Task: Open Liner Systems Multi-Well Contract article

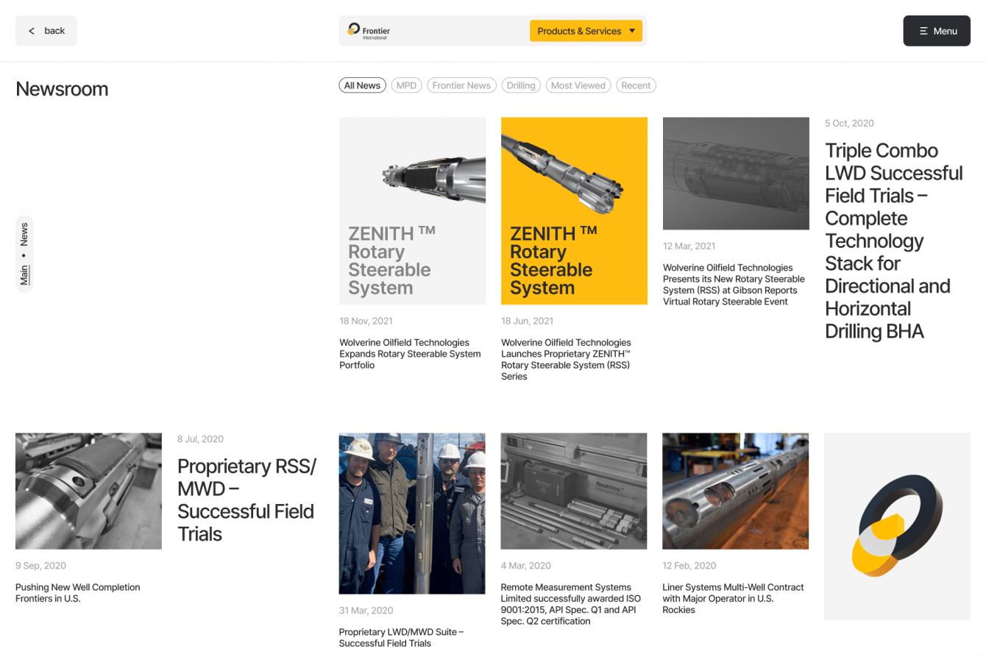Action: [733, 598]
